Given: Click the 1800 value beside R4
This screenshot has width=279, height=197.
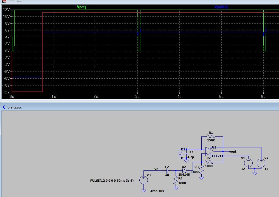Looking at the screenshot, I should click(x=182, y=183).
